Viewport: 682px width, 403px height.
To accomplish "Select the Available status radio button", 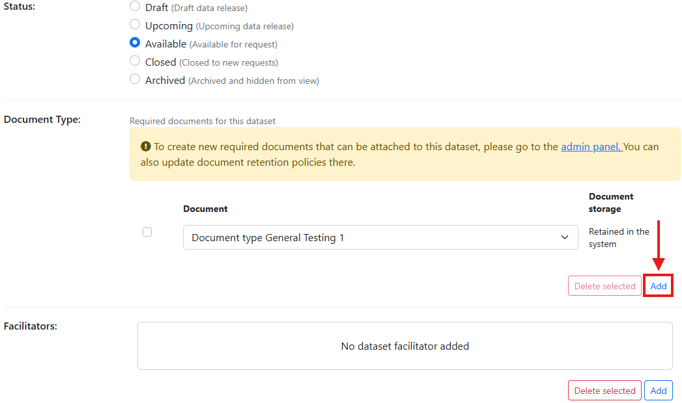I will [x=135, y=43].
